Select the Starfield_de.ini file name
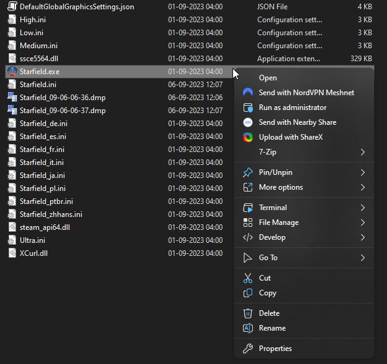The width and height of the screenshot is (387, 364). pos(44,124)
